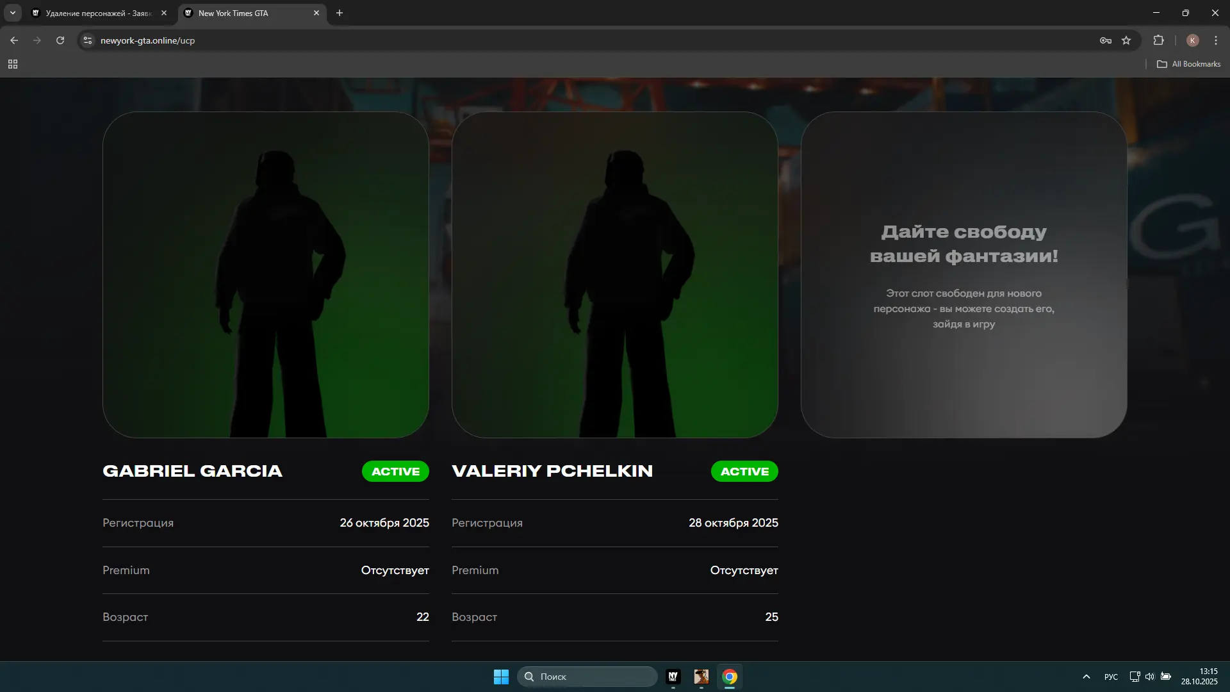Open the Extensions puzzle icon
The height and width of the screenshot is (692, 1230).
(1158, 40)
